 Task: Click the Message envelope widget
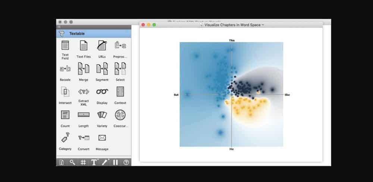pos(102,138)
